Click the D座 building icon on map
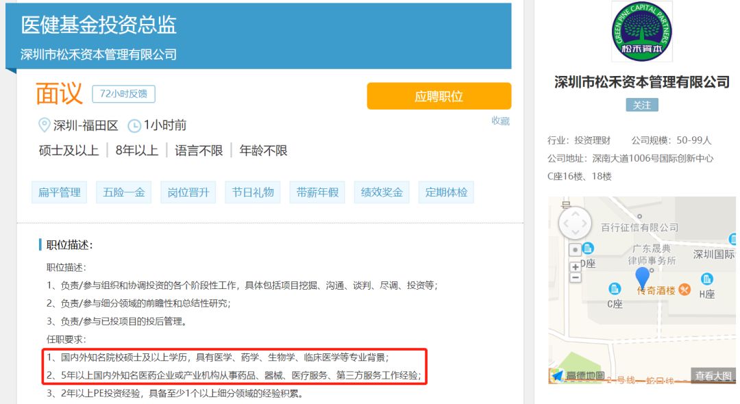Image resolution: width=740 pixels, height=404 pixels. (588, 248)
